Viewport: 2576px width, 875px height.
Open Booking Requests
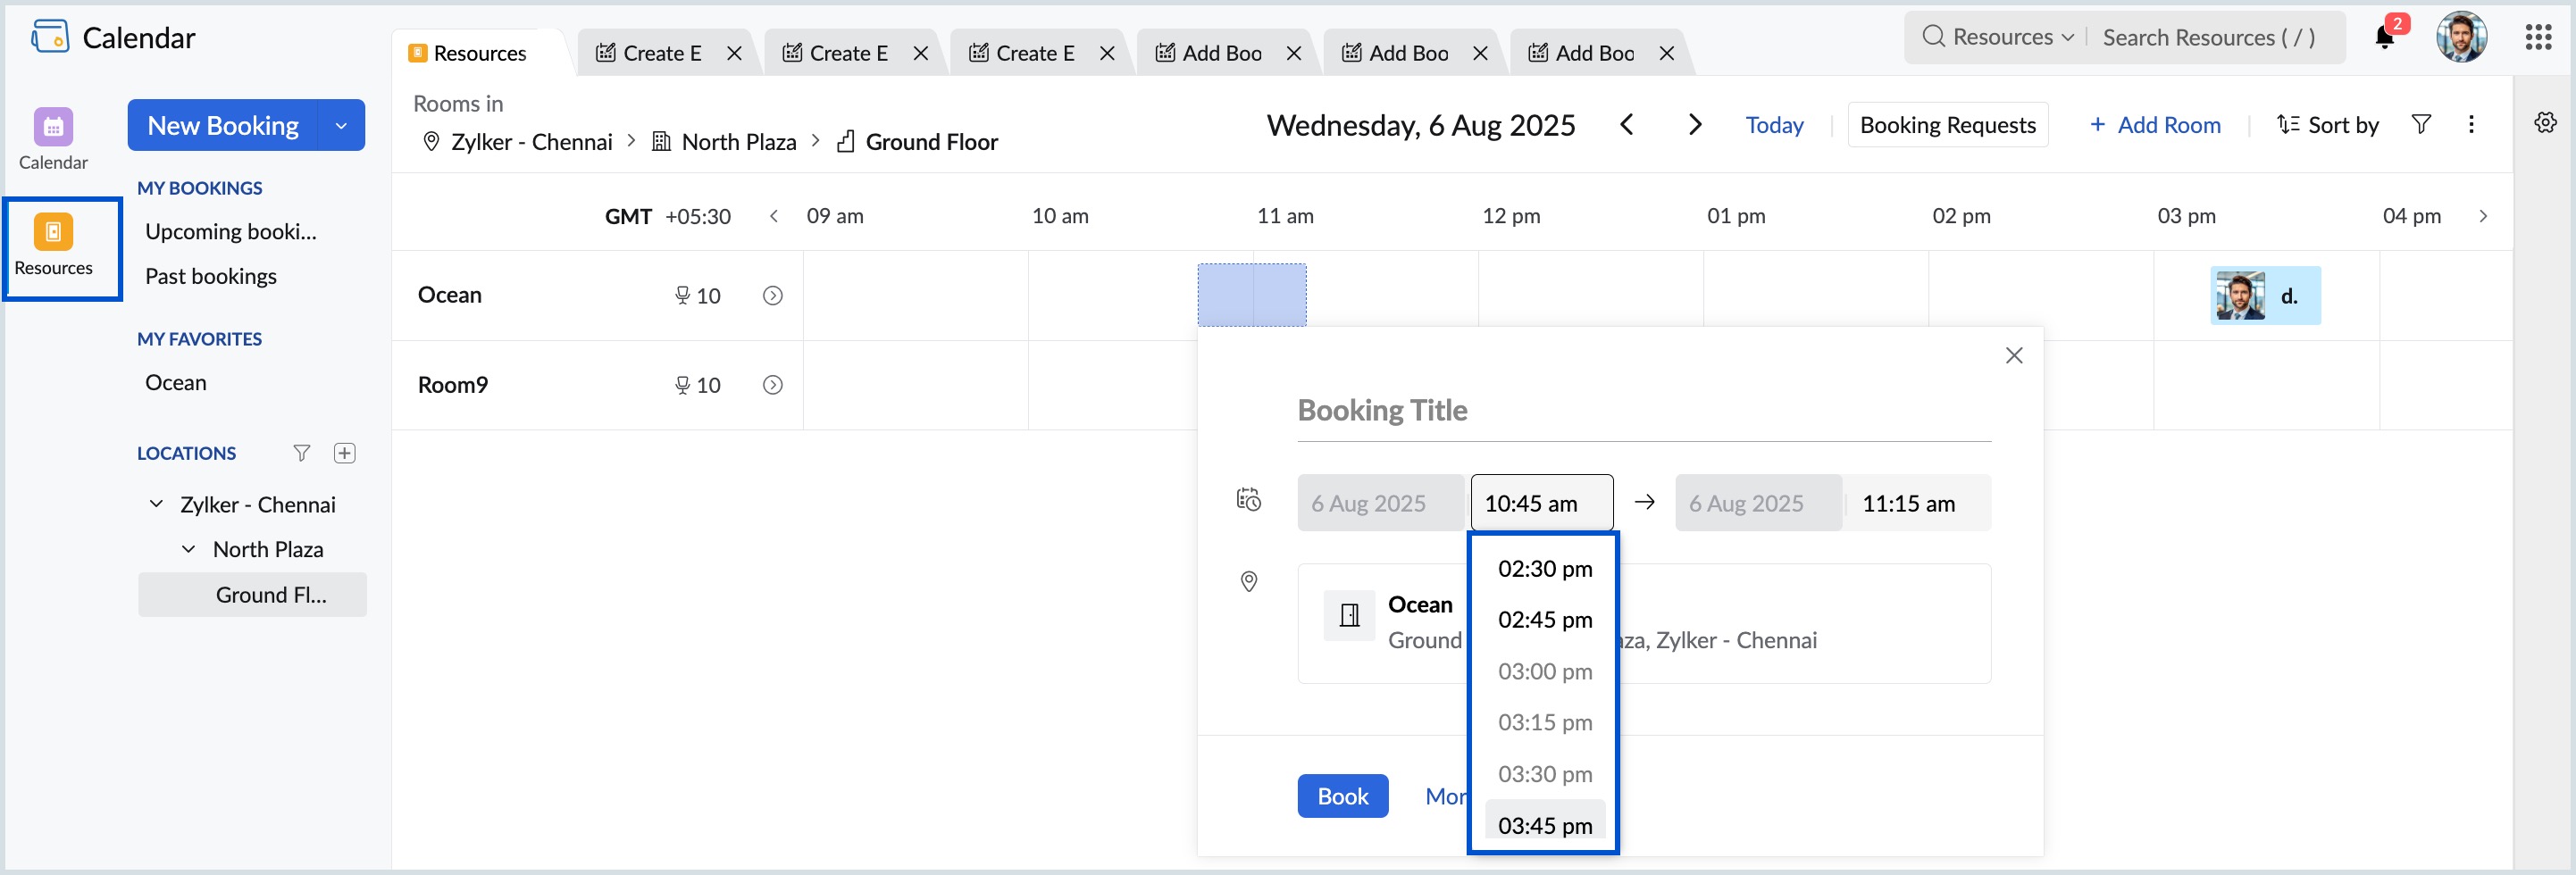[1947, 125]
